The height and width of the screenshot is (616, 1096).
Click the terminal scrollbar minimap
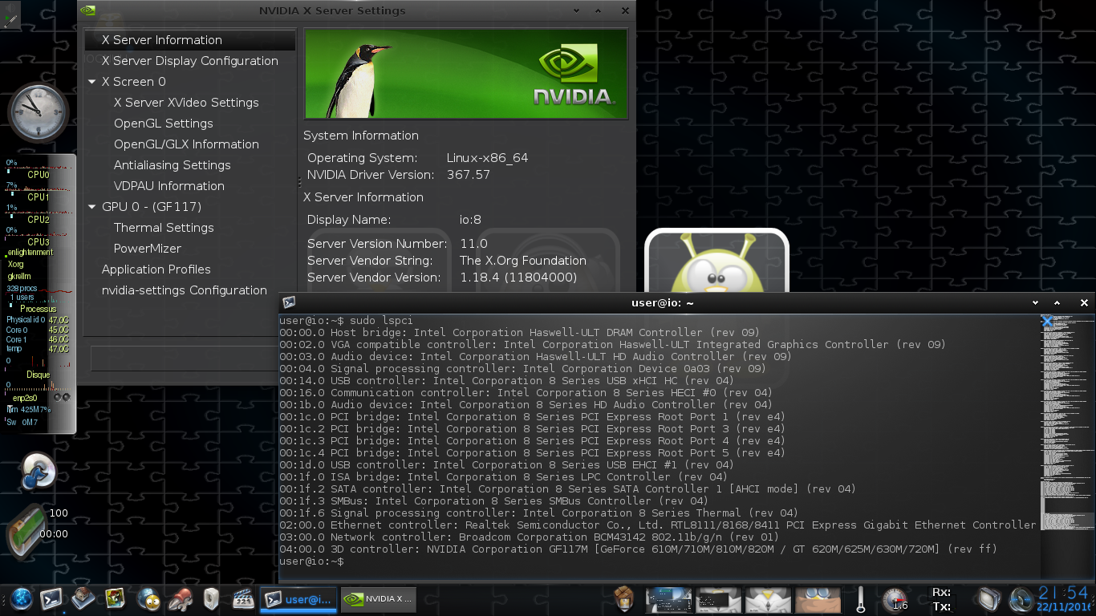click(1068, 445)
